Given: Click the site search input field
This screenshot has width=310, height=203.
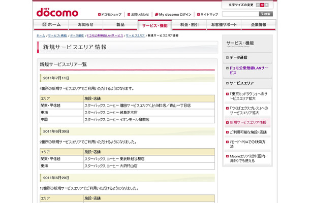Looking at the screenshot, I should point(240,14).
